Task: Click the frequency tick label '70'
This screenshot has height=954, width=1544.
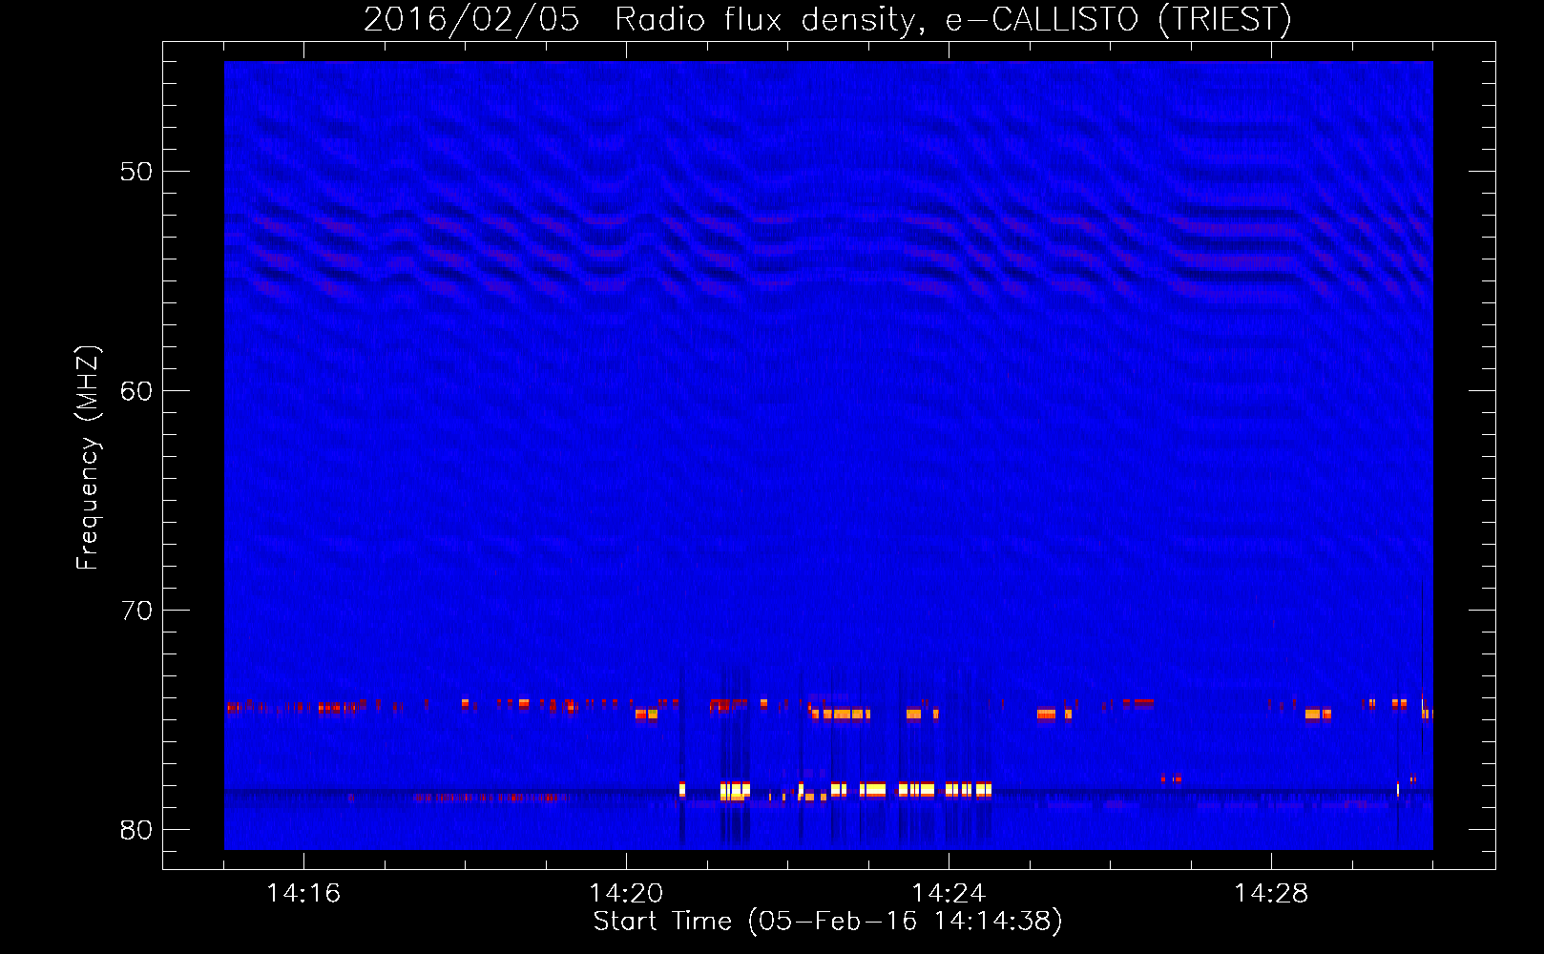Action: coord(136,611)
